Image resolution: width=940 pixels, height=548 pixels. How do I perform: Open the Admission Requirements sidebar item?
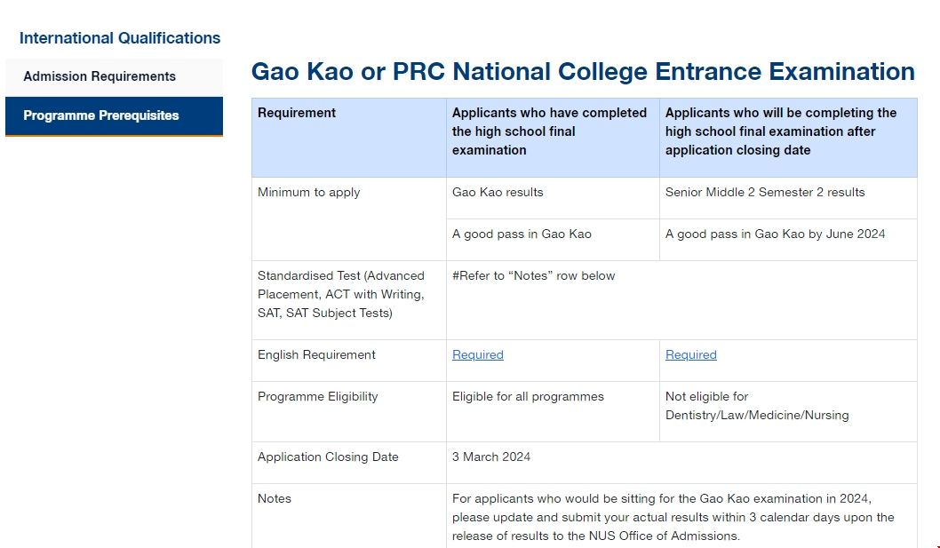tap(100, 76)
